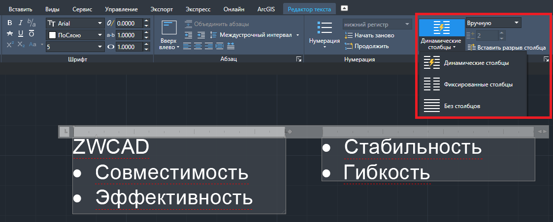The height and width of the screenshot is (222, 553).
Task: Open columns panel dialog launcher arrow
Action: point(546,59)
